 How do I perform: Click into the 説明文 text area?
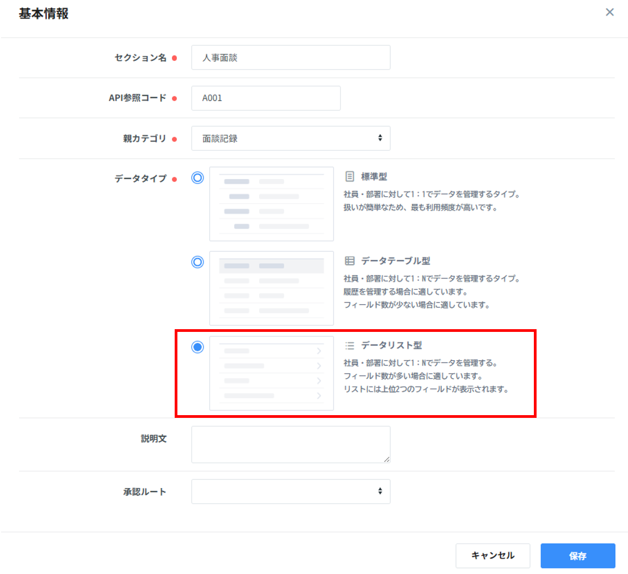[291, 445]
